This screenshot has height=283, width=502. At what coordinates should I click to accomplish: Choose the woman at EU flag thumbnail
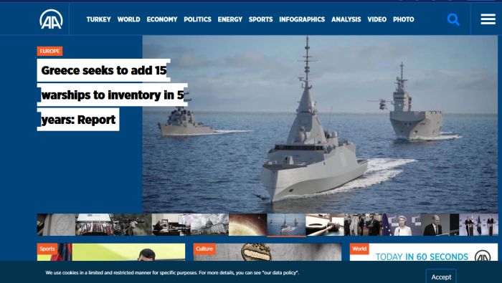402,225
